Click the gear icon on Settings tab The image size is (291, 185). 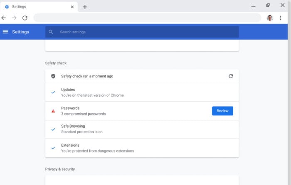click(7, 7)
